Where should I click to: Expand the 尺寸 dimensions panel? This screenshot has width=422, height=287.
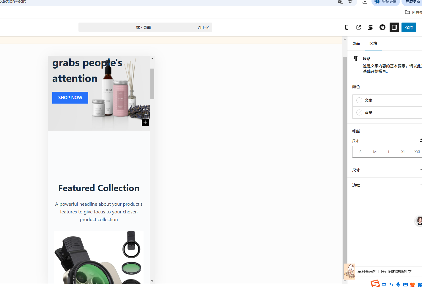[385, 170]
